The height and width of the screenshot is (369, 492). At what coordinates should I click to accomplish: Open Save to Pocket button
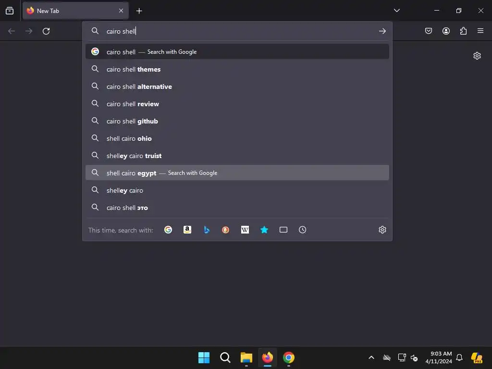coord(429,31)
